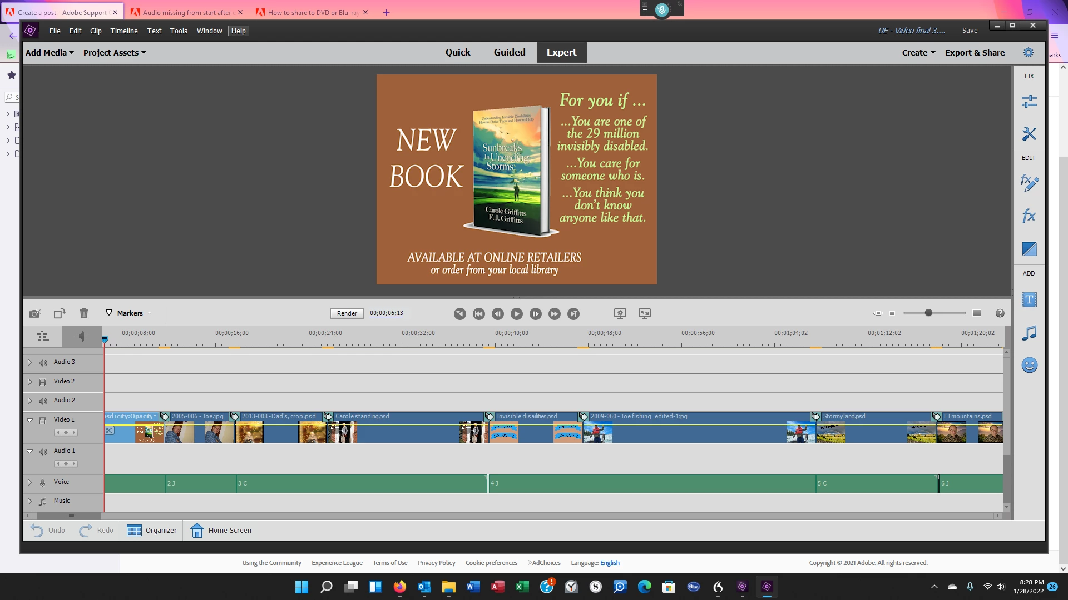Click Export & Share
The image size is (1068, 600).
click(975, 53)
